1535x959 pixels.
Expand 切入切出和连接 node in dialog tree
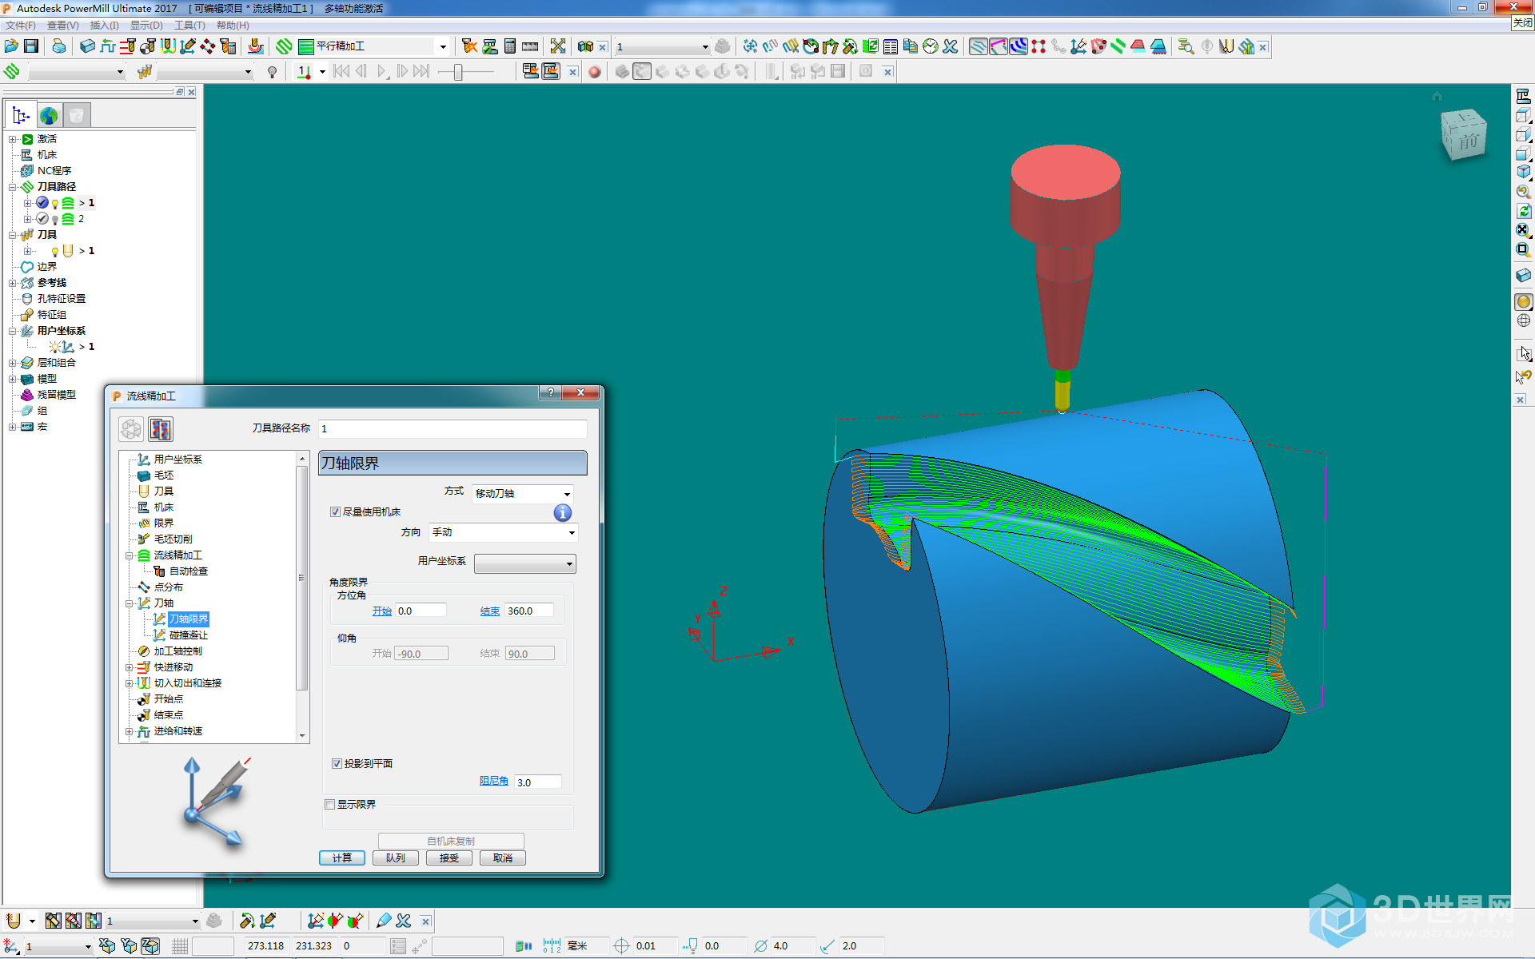(129, 683)
